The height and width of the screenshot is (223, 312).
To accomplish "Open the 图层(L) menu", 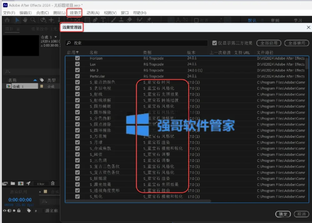I will point(59,13).
